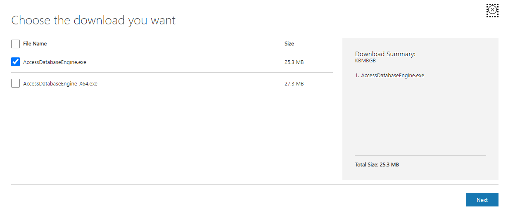Click the Download Summary heading

(x=385, y=54)
